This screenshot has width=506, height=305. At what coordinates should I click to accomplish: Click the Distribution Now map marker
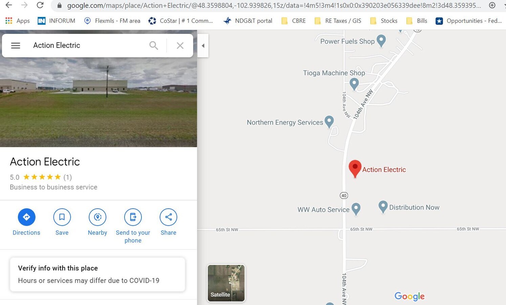[x=383, y=207]
